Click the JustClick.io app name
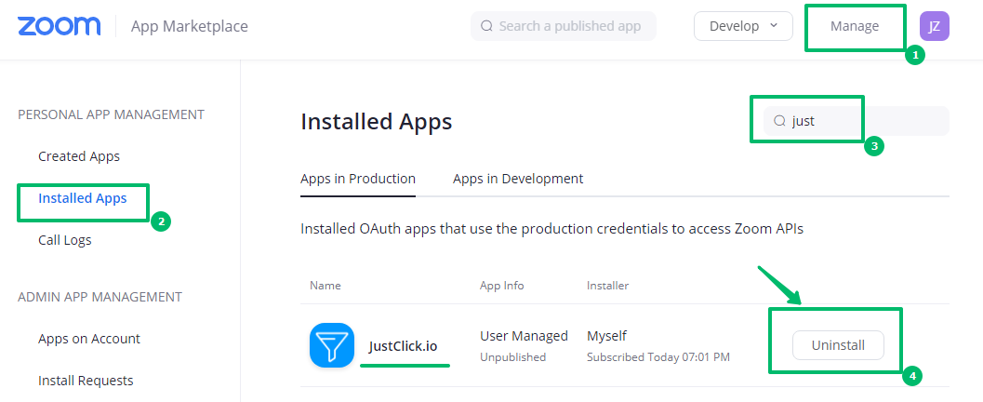The width and height of the screenshot is (983, 402). 403,345
